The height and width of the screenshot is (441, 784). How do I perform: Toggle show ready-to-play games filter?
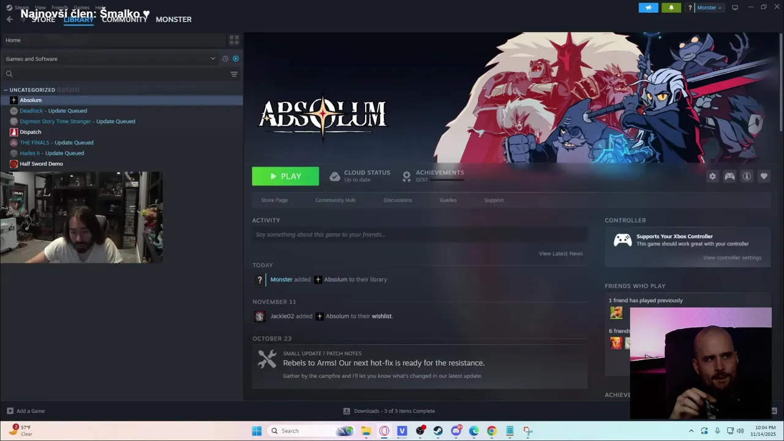click(236, 59)
